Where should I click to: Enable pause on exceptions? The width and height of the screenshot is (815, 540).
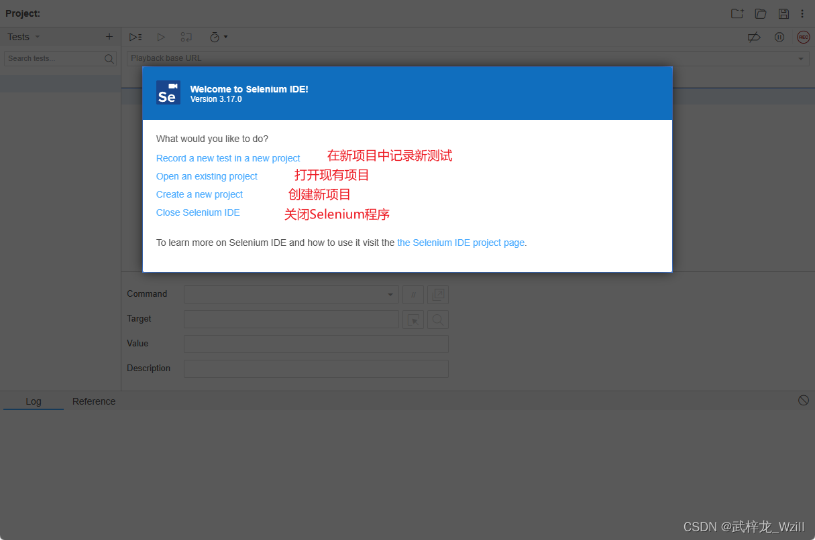(779, 37)
